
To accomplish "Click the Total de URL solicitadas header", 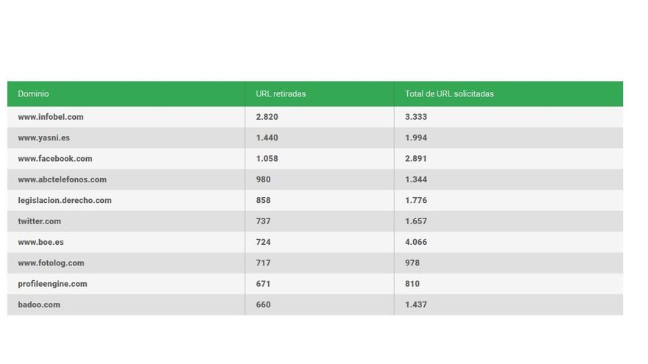I will (x=449, y=94).
